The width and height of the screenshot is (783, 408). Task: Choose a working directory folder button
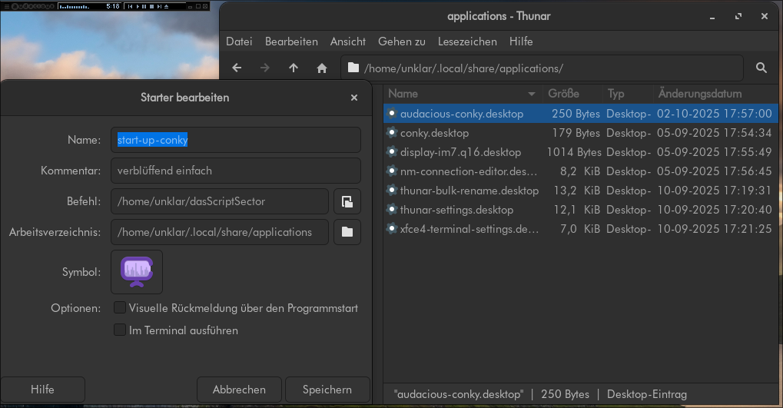click(x=347, y=232)
